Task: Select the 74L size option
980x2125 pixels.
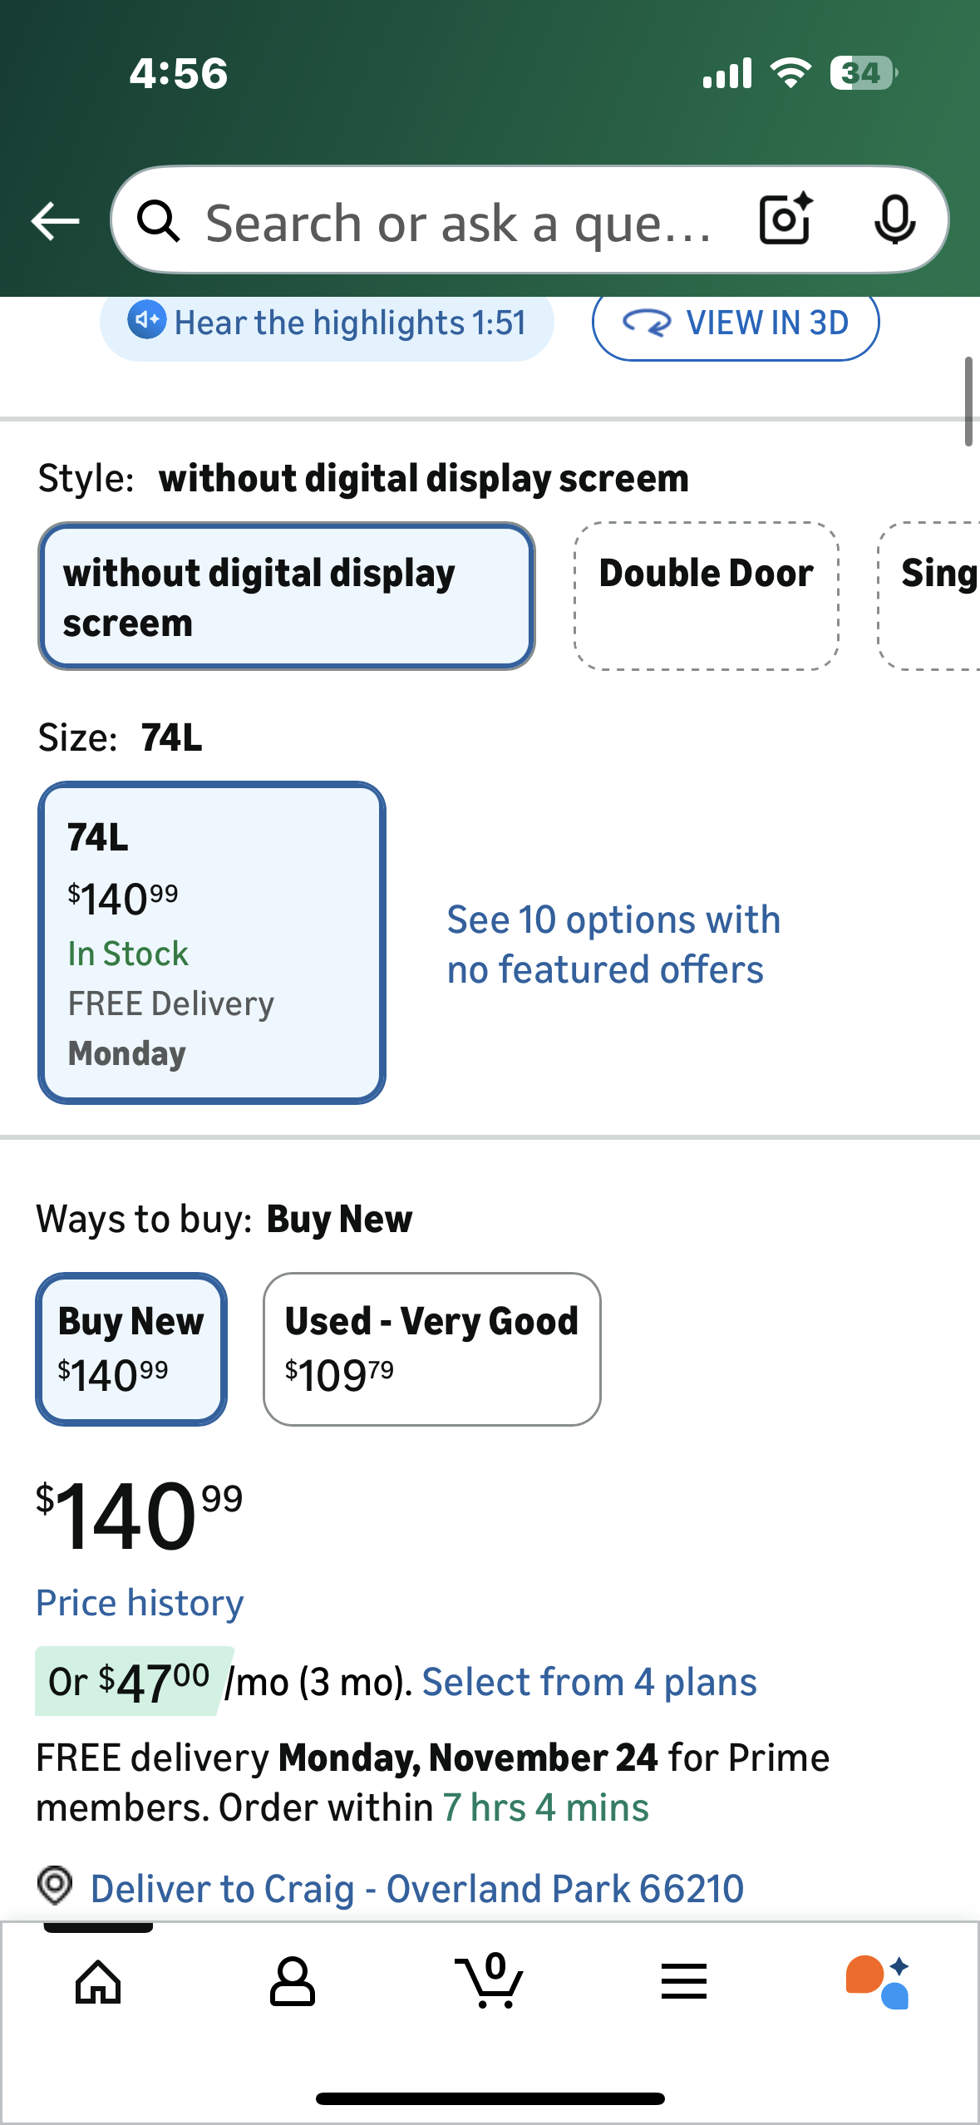Action: point(211,943)
